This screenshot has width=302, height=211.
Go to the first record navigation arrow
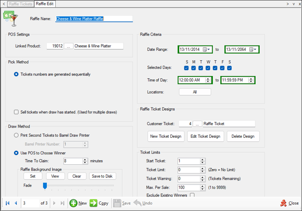[8, 203]
